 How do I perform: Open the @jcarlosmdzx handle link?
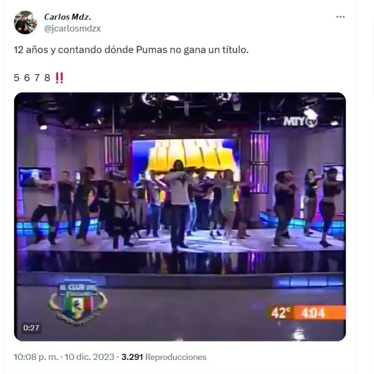tap(73, 29)
